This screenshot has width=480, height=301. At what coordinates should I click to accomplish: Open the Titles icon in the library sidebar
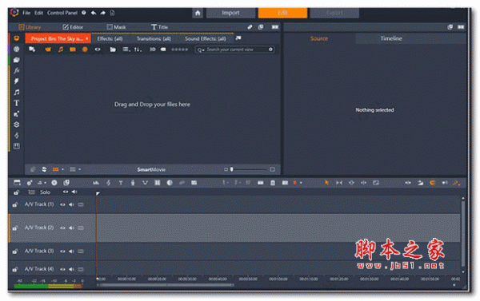coord(17,103)
